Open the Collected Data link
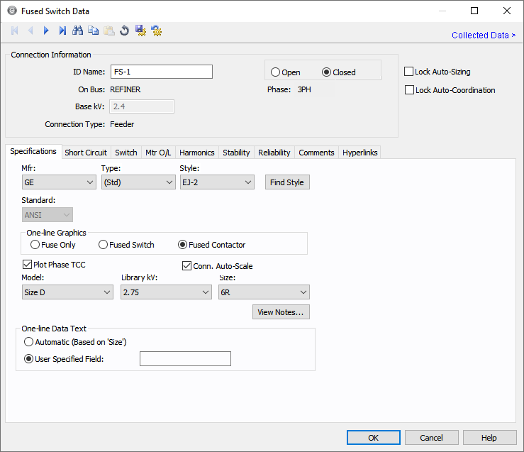This screenshot has width=524, height=452. [x=483, y=35]
